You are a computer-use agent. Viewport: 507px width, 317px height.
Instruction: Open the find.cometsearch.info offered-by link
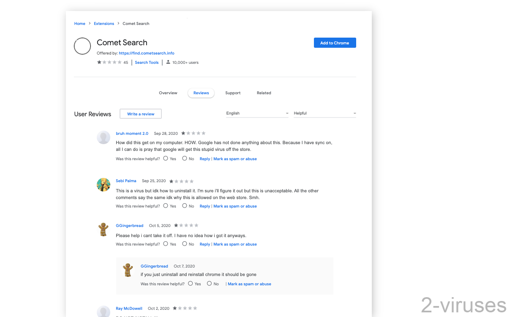tap(147, 53)
